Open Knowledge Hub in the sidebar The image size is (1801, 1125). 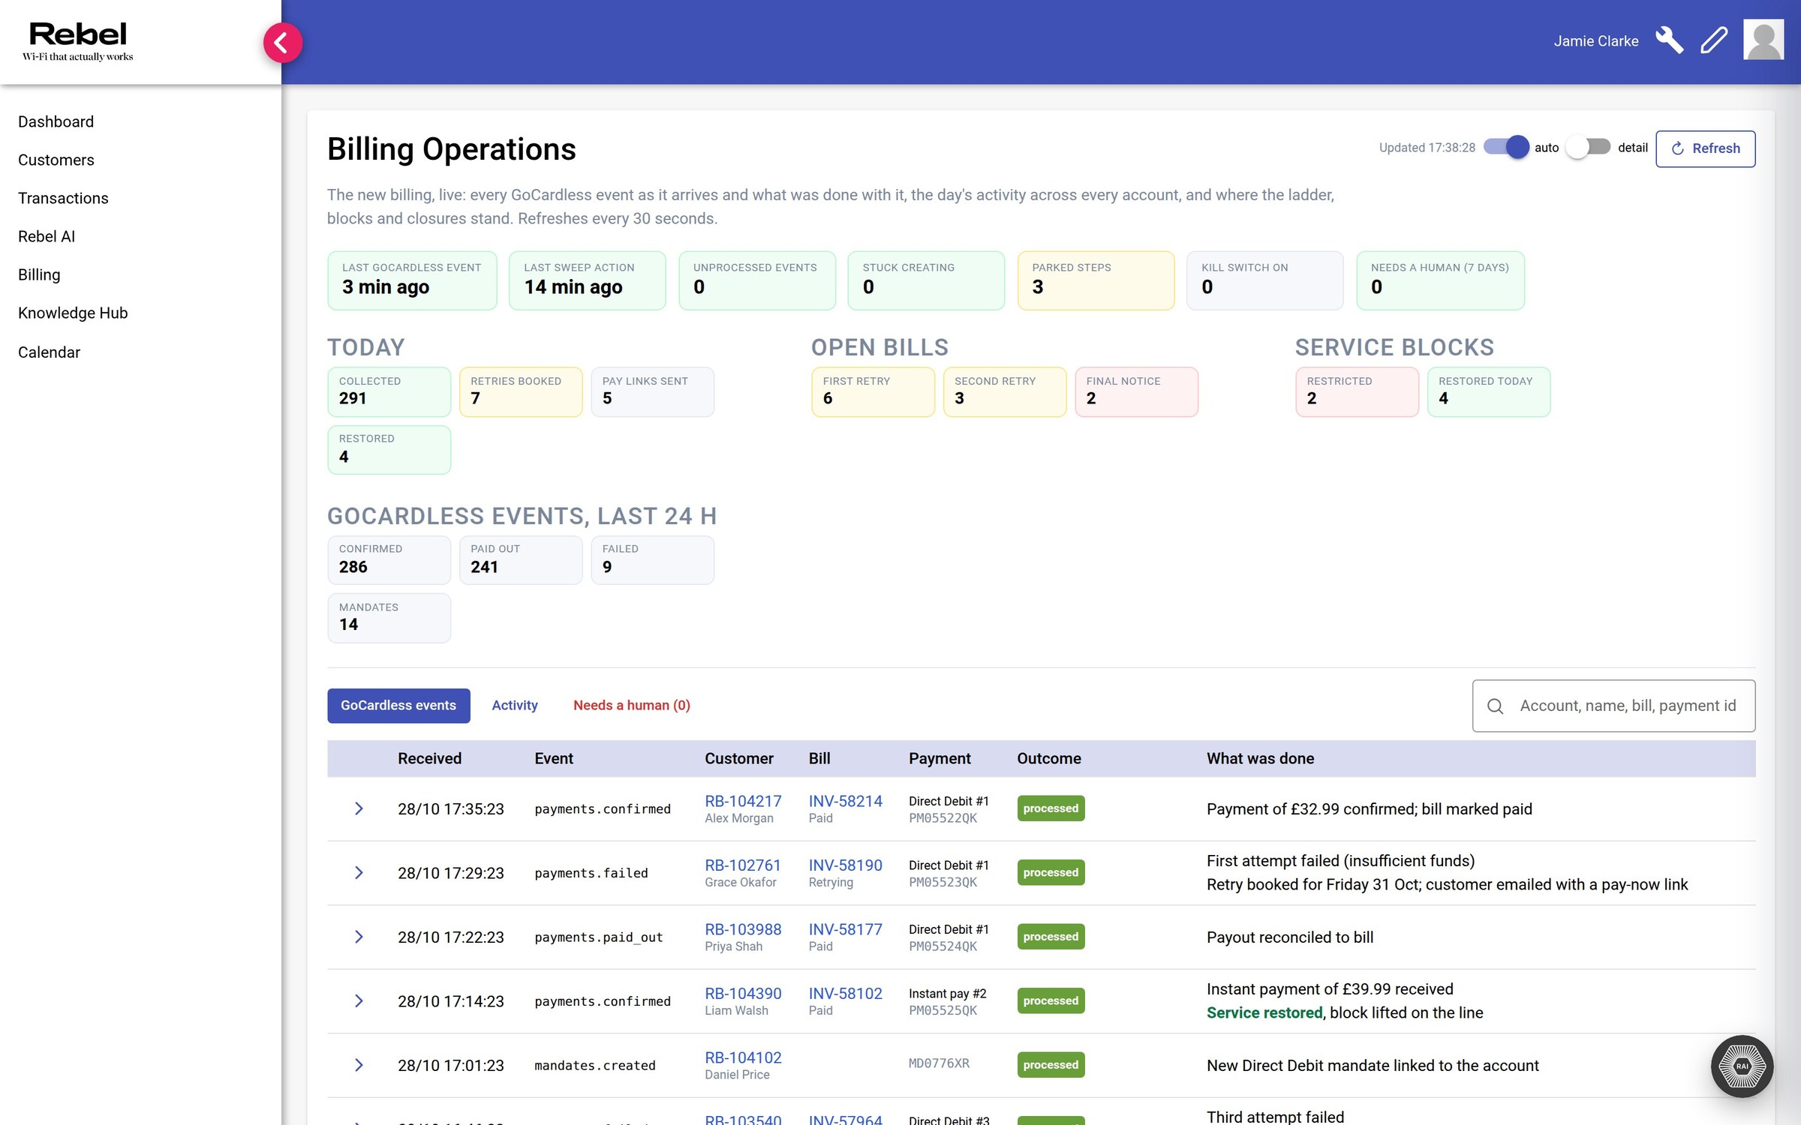[x=73, y=313]
